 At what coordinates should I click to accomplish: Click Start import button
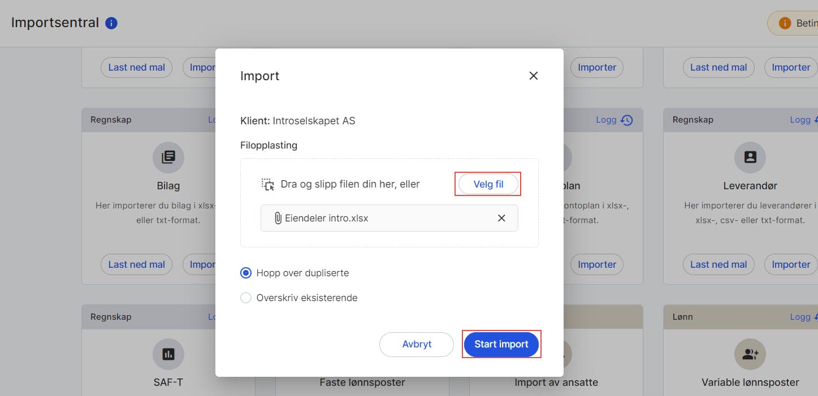[x=501, y=344]
